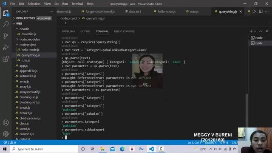Maximize the terminal panel size
The width and height of the screenshot is (272, 153).
pyautogui.click(x=261, y=31)
